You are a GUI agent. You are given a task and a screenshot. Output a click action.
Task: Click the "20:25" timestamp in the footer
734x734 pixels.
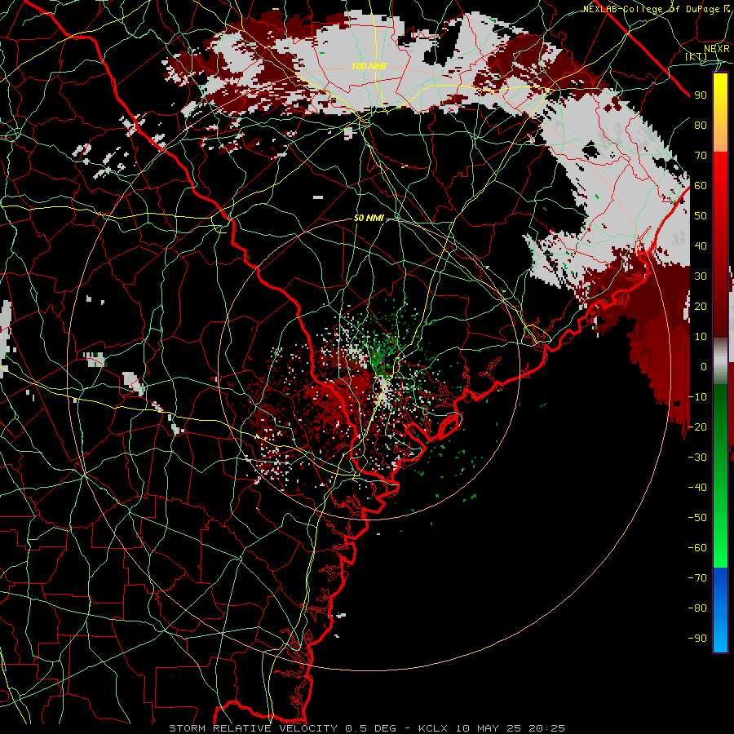click(546, 728)
